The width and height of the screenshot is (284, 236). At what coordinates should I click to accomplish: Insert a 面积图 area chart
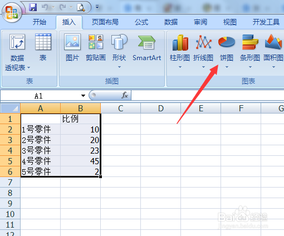[273, 48]
